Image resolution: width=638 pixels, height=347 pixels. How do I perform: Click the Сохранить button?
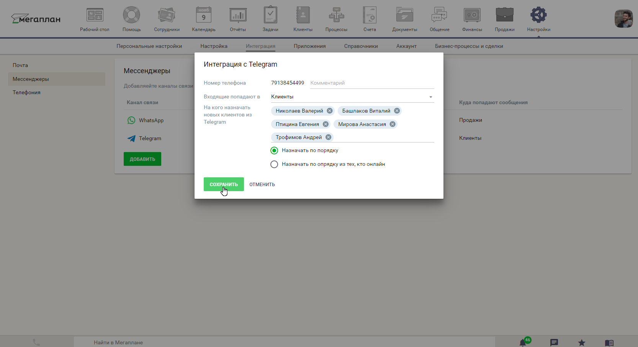click(x=224, y=184)
